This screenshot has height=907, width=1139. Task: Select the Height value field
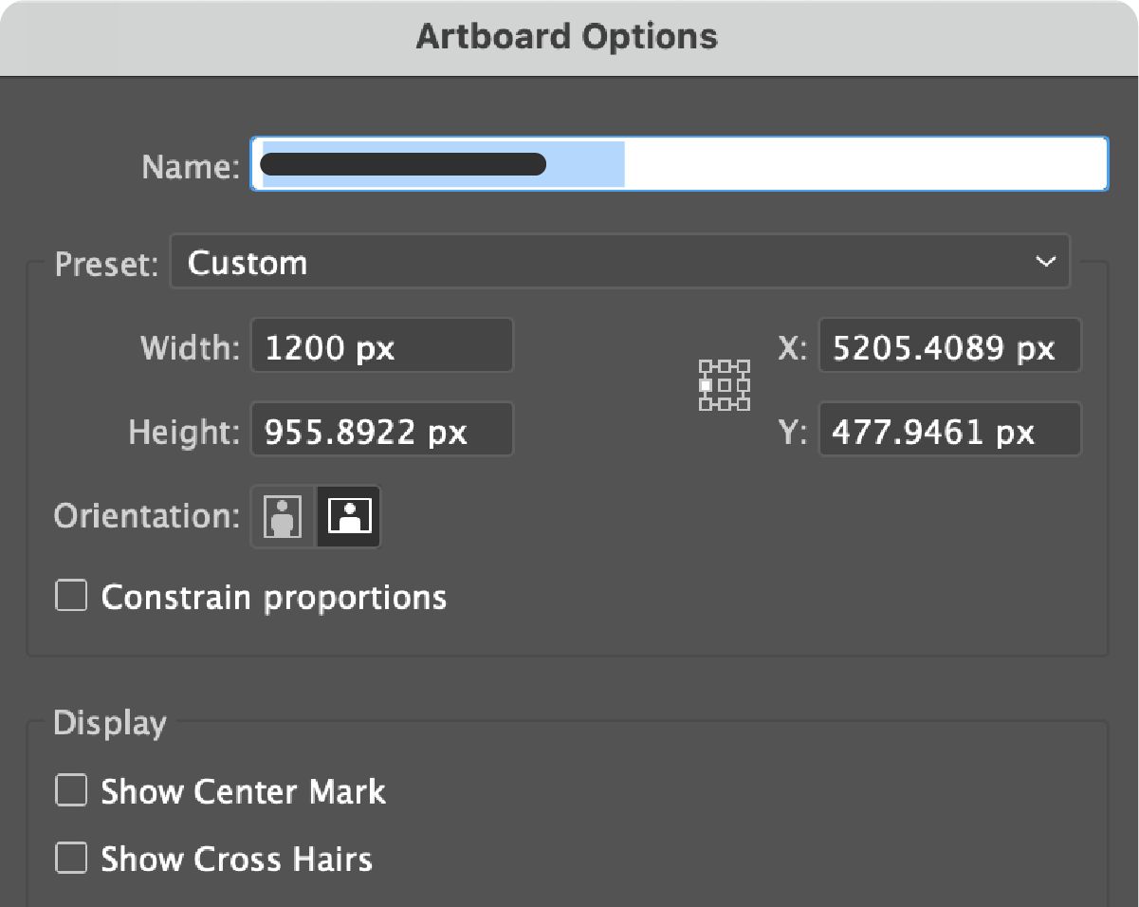[x=381, y=431]
